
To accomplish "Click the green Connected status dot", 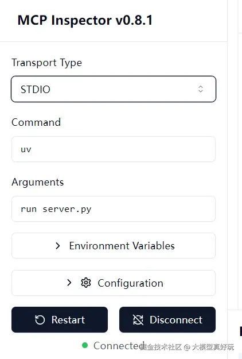I will coord(85,345).
